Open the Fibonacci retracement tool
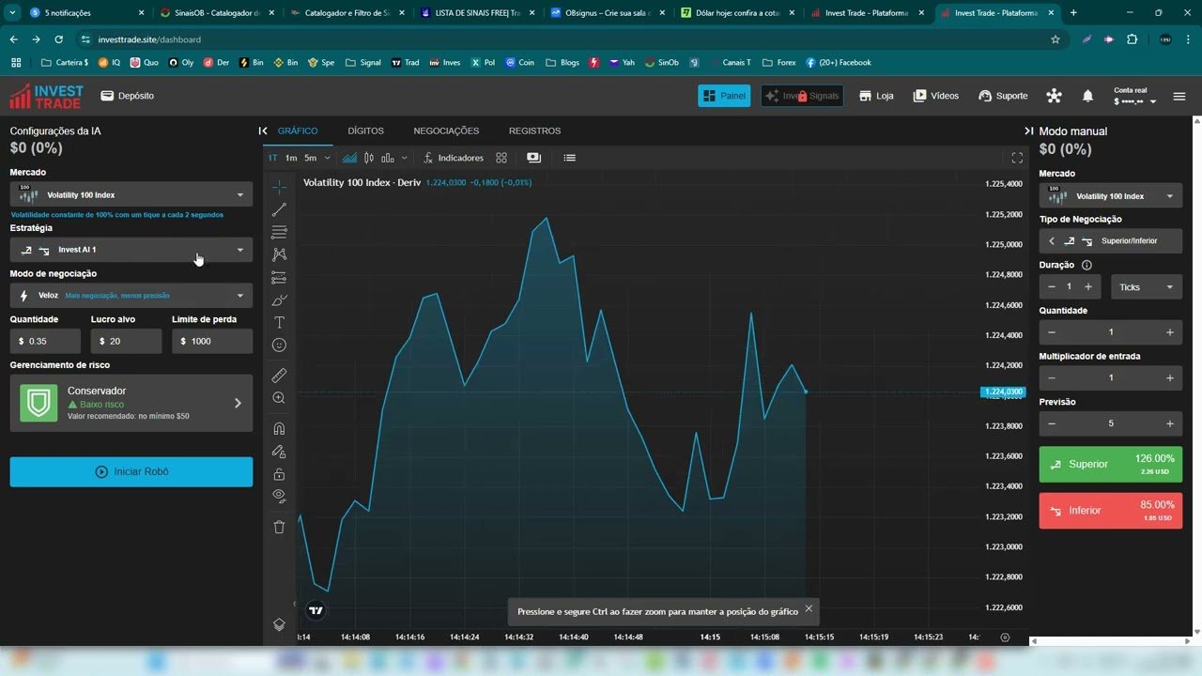The height and width of the screenshot is (676, 1202). tap(279, 232)
